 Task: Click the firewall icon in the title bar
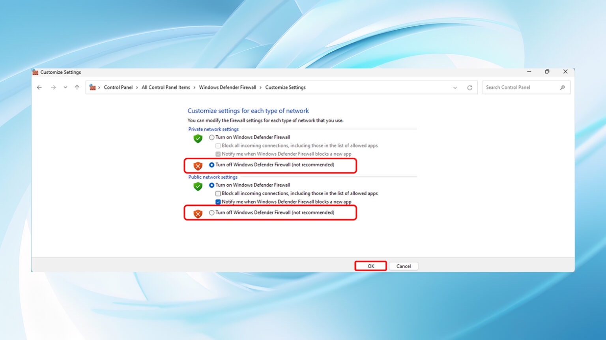[35, 72]
